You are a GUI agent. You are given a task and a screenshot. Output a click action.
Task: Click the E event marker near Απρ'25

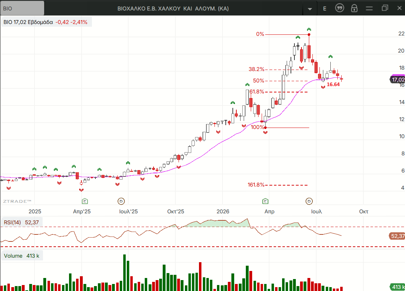coord(85,201)
